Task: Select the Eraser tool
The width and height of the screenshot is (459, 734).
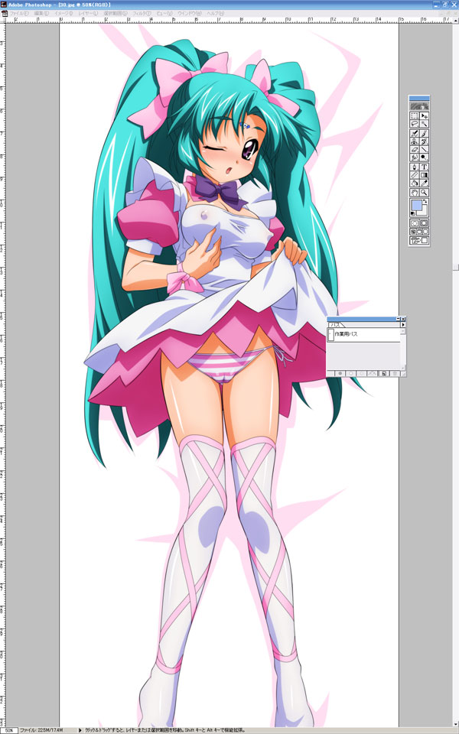Action: 415,149
